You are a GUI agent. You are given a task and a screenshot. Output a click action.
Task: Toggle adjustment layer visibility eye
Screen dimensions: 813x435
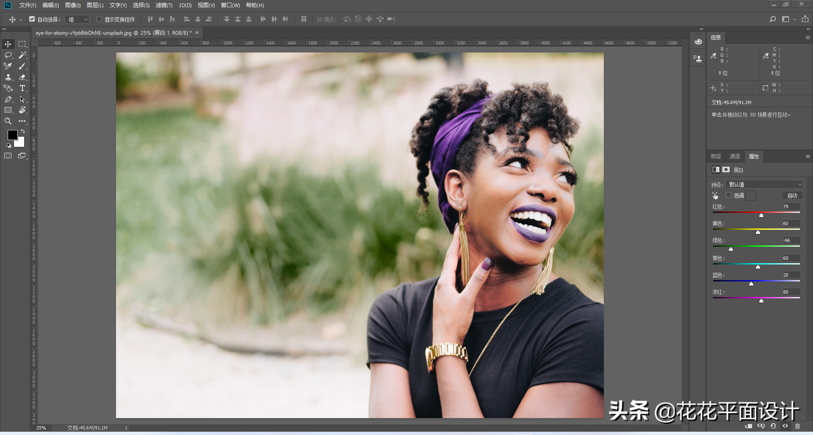coord(785,426)
